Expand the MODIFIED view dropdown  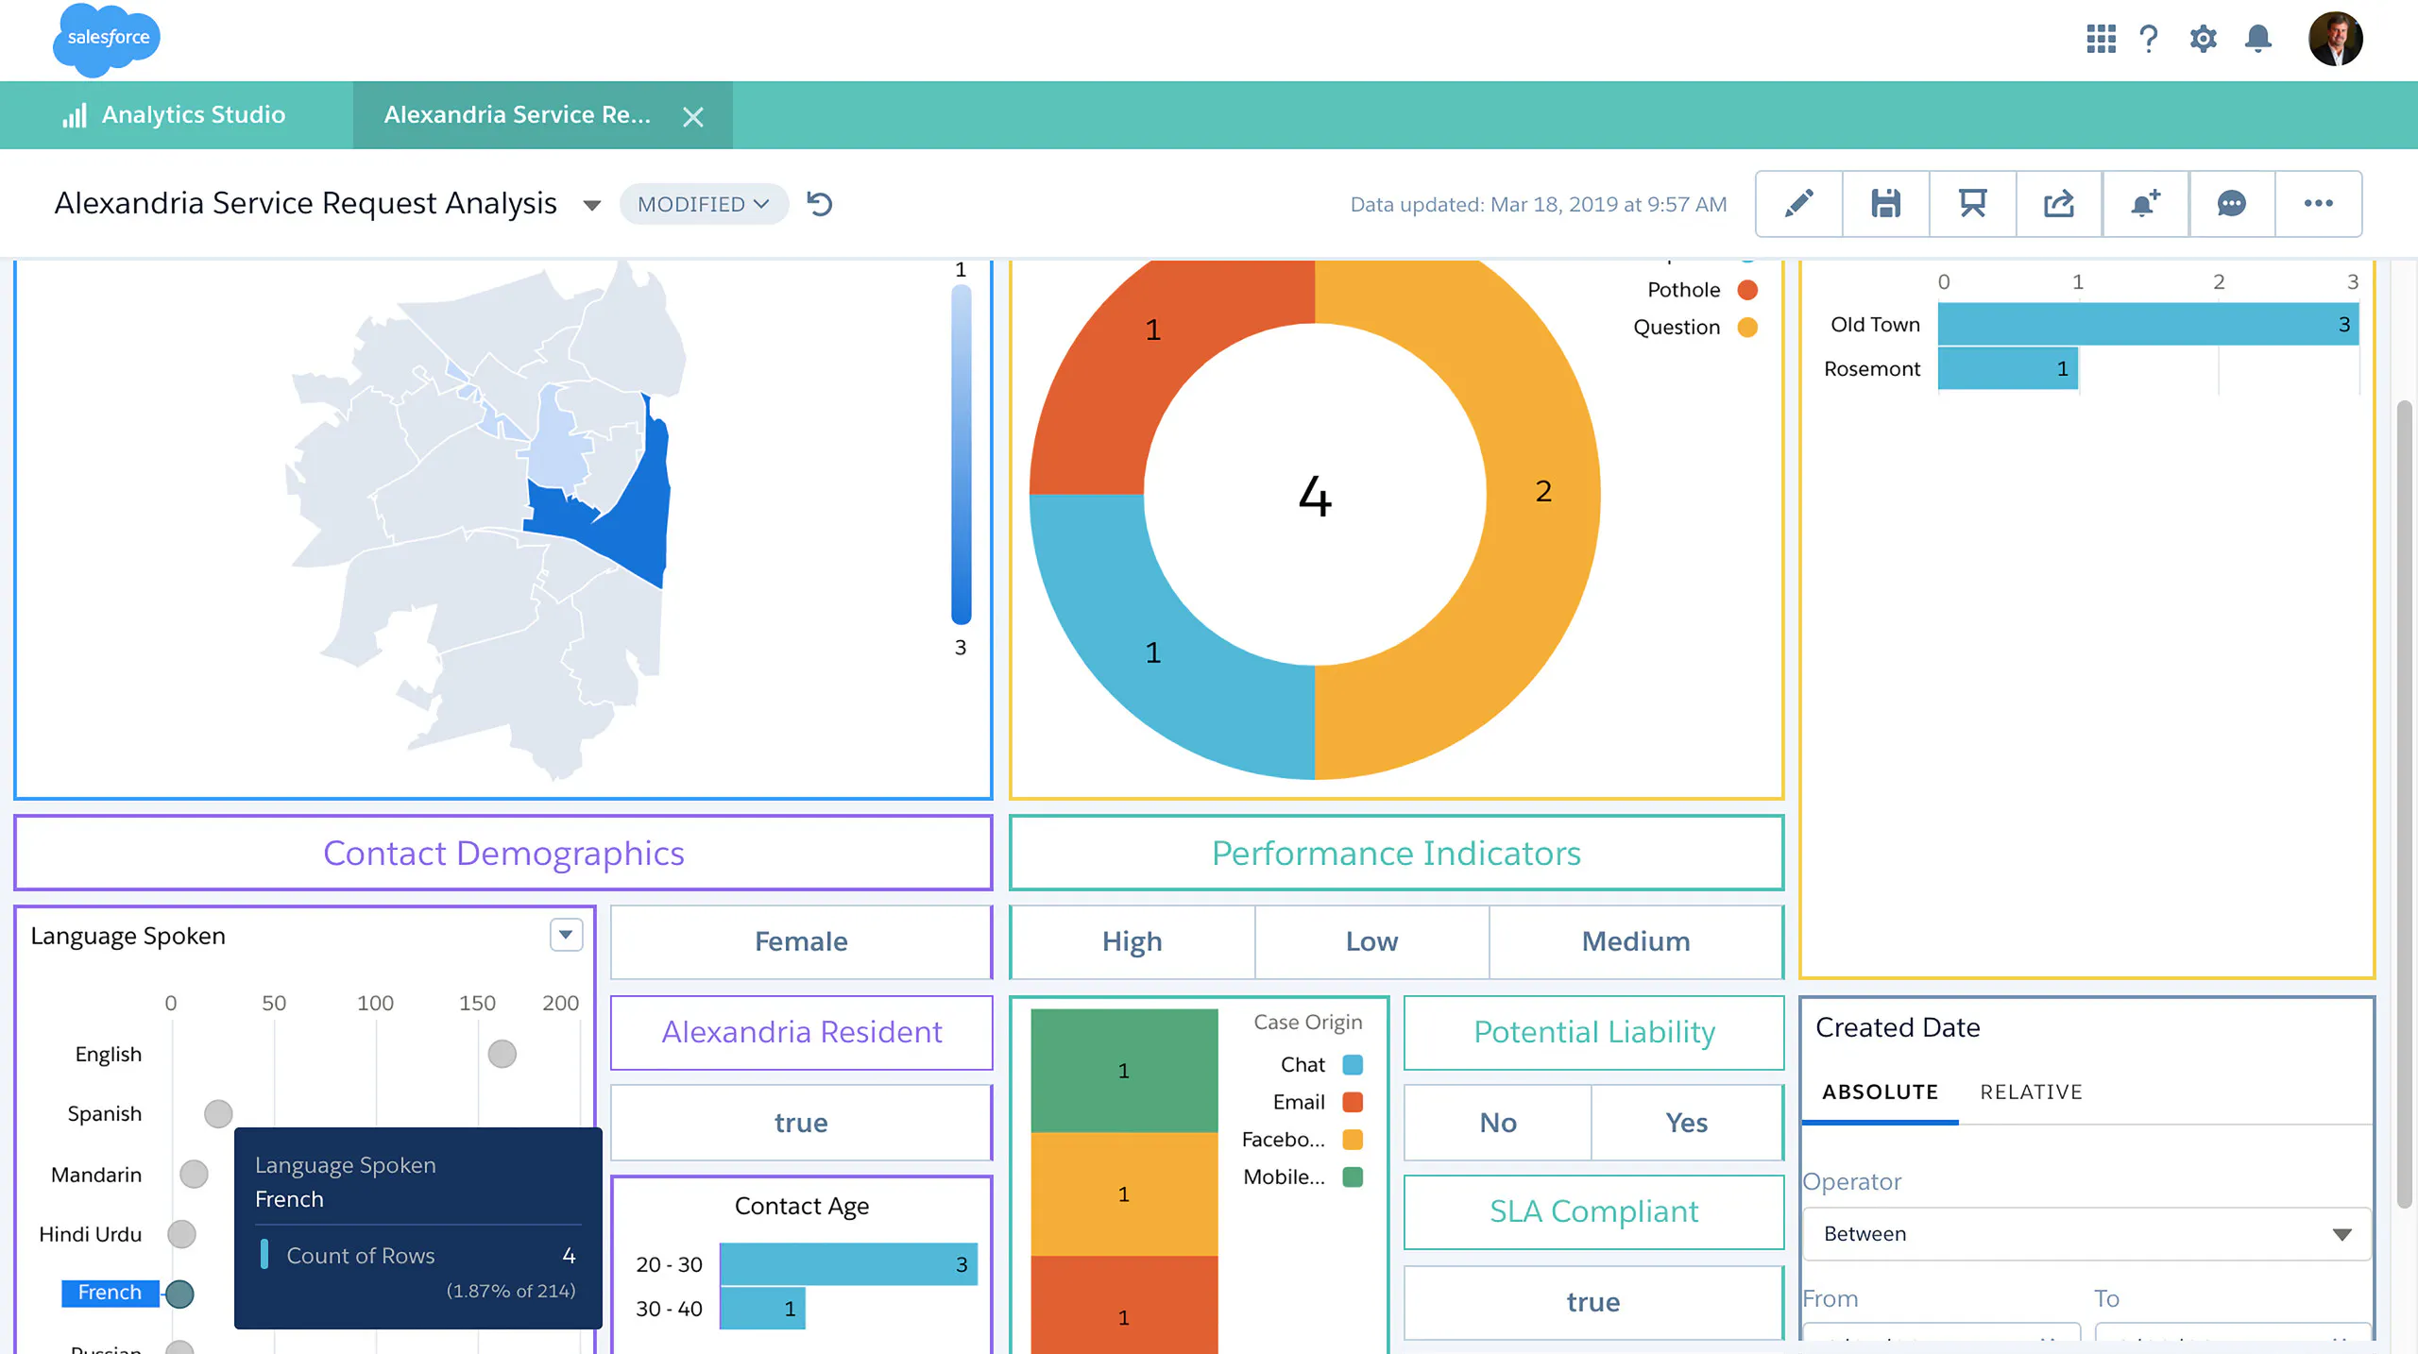pos(704,204)
